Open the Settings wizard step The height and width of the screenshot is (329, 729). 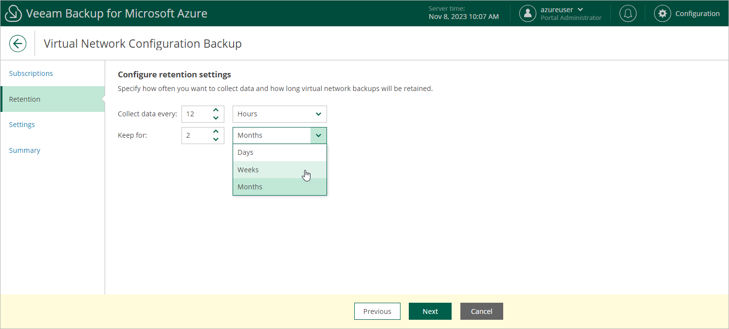[x=22, y=125]
